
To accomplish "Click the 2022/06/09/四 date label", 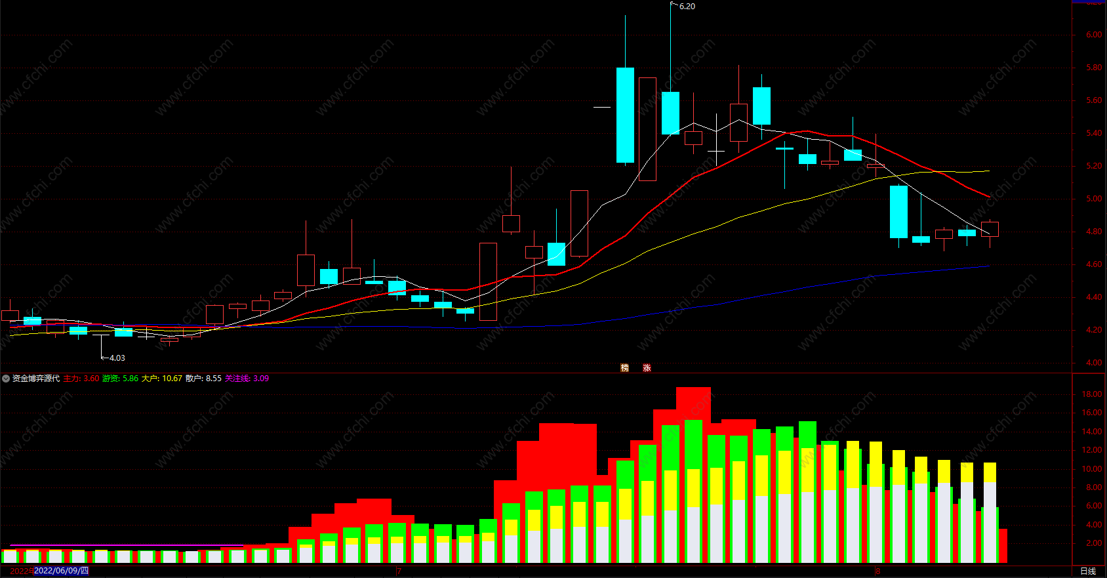I will 61,571.
